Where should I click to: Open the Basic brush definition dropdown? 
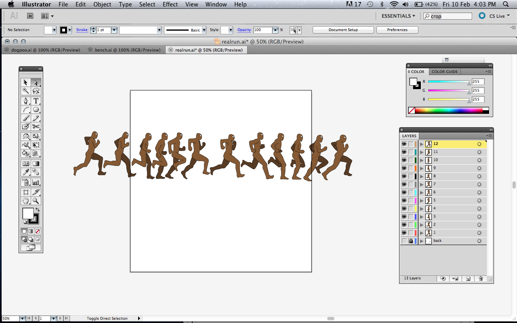pyautogui.click(x=204, y=30)
